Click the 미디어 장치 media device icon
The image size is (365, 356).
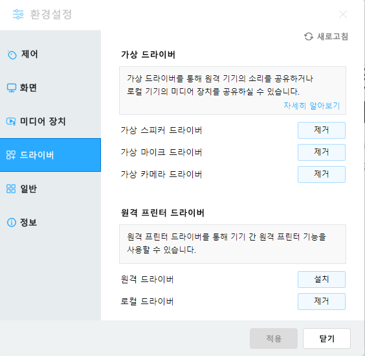pos(11,121)
